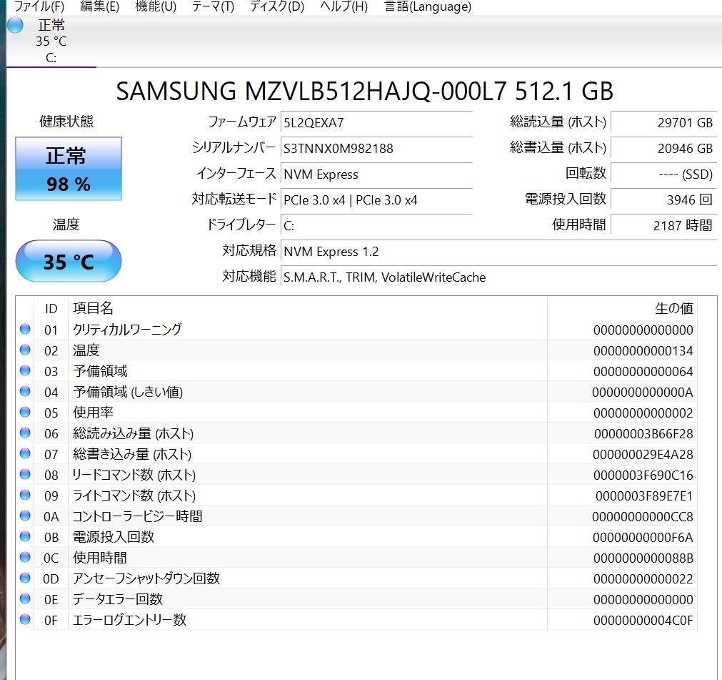Click status orb of ライトコマンド数 row
This screenshot has width=722, height=680.
coord(25,495)
